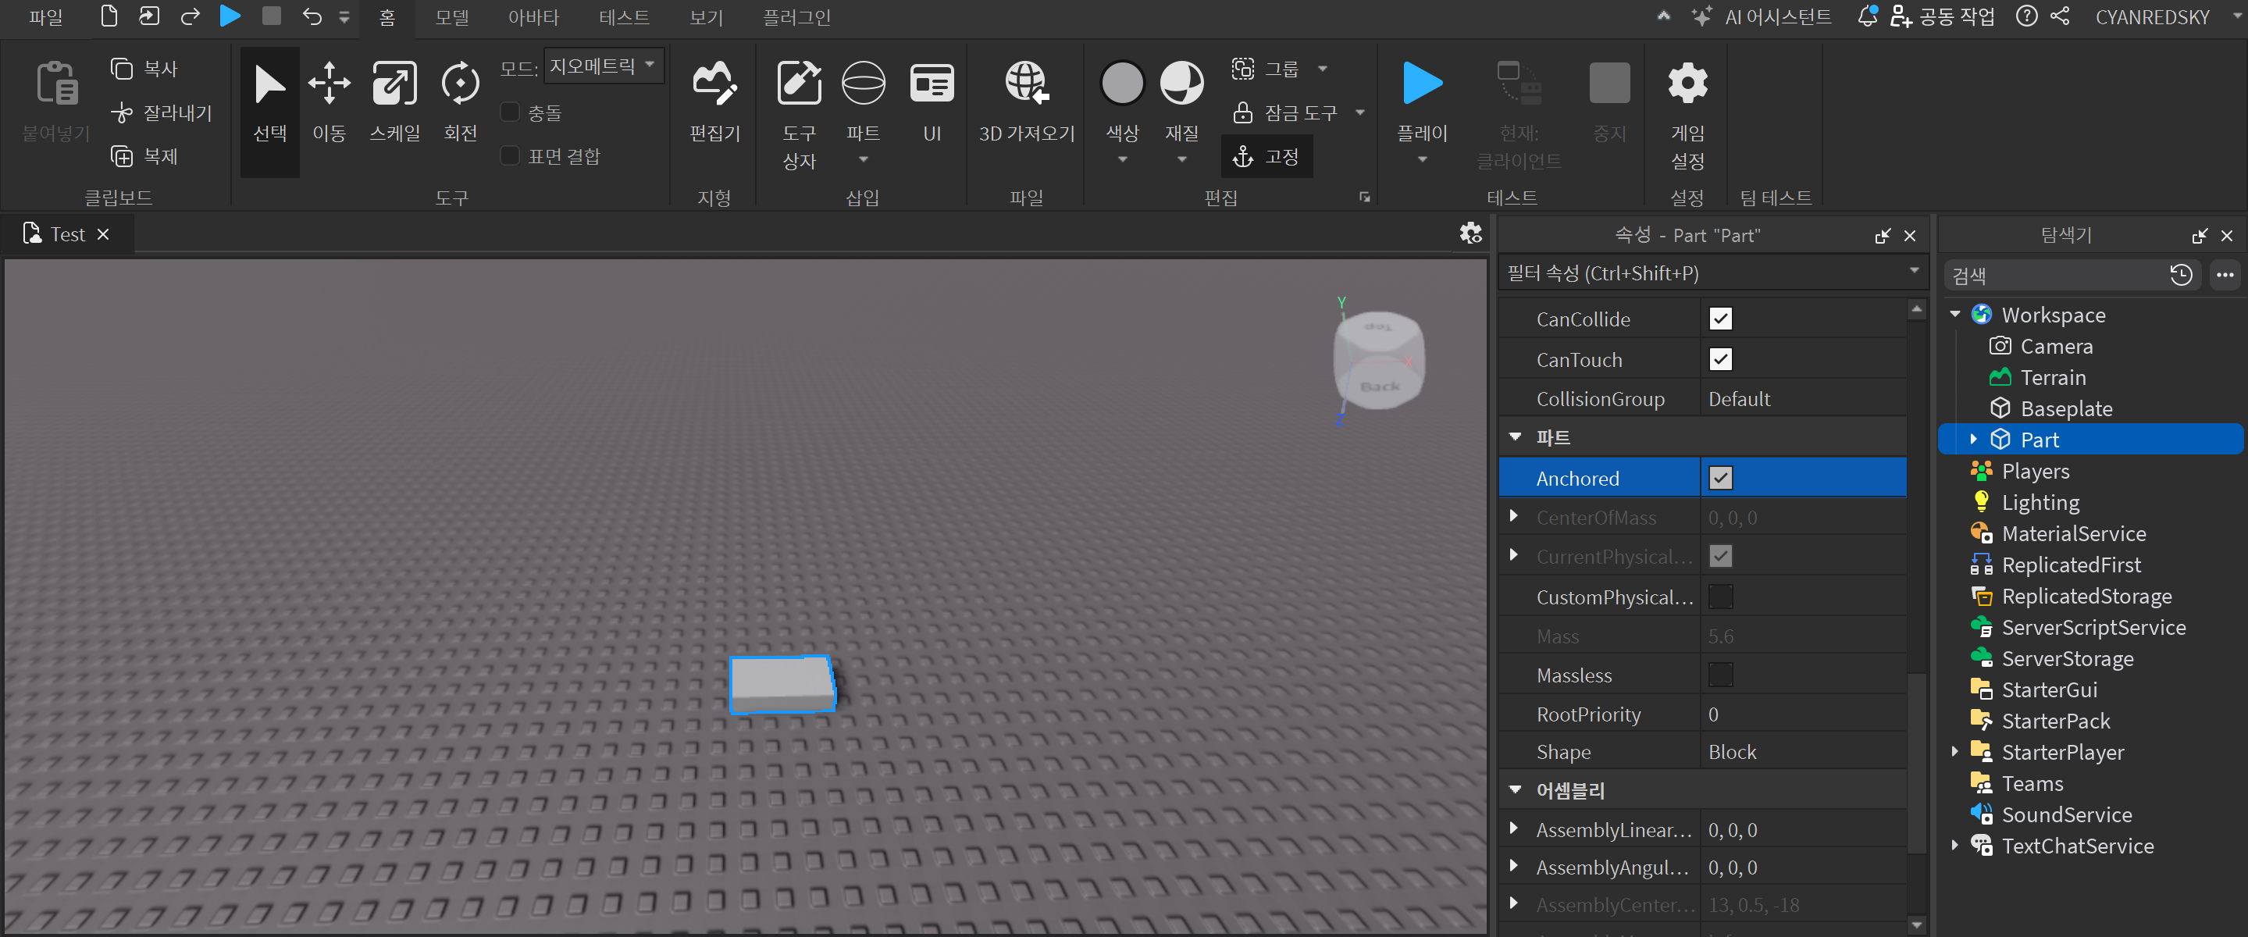Enable the Massless checkbox

[x=1720, y=675]
